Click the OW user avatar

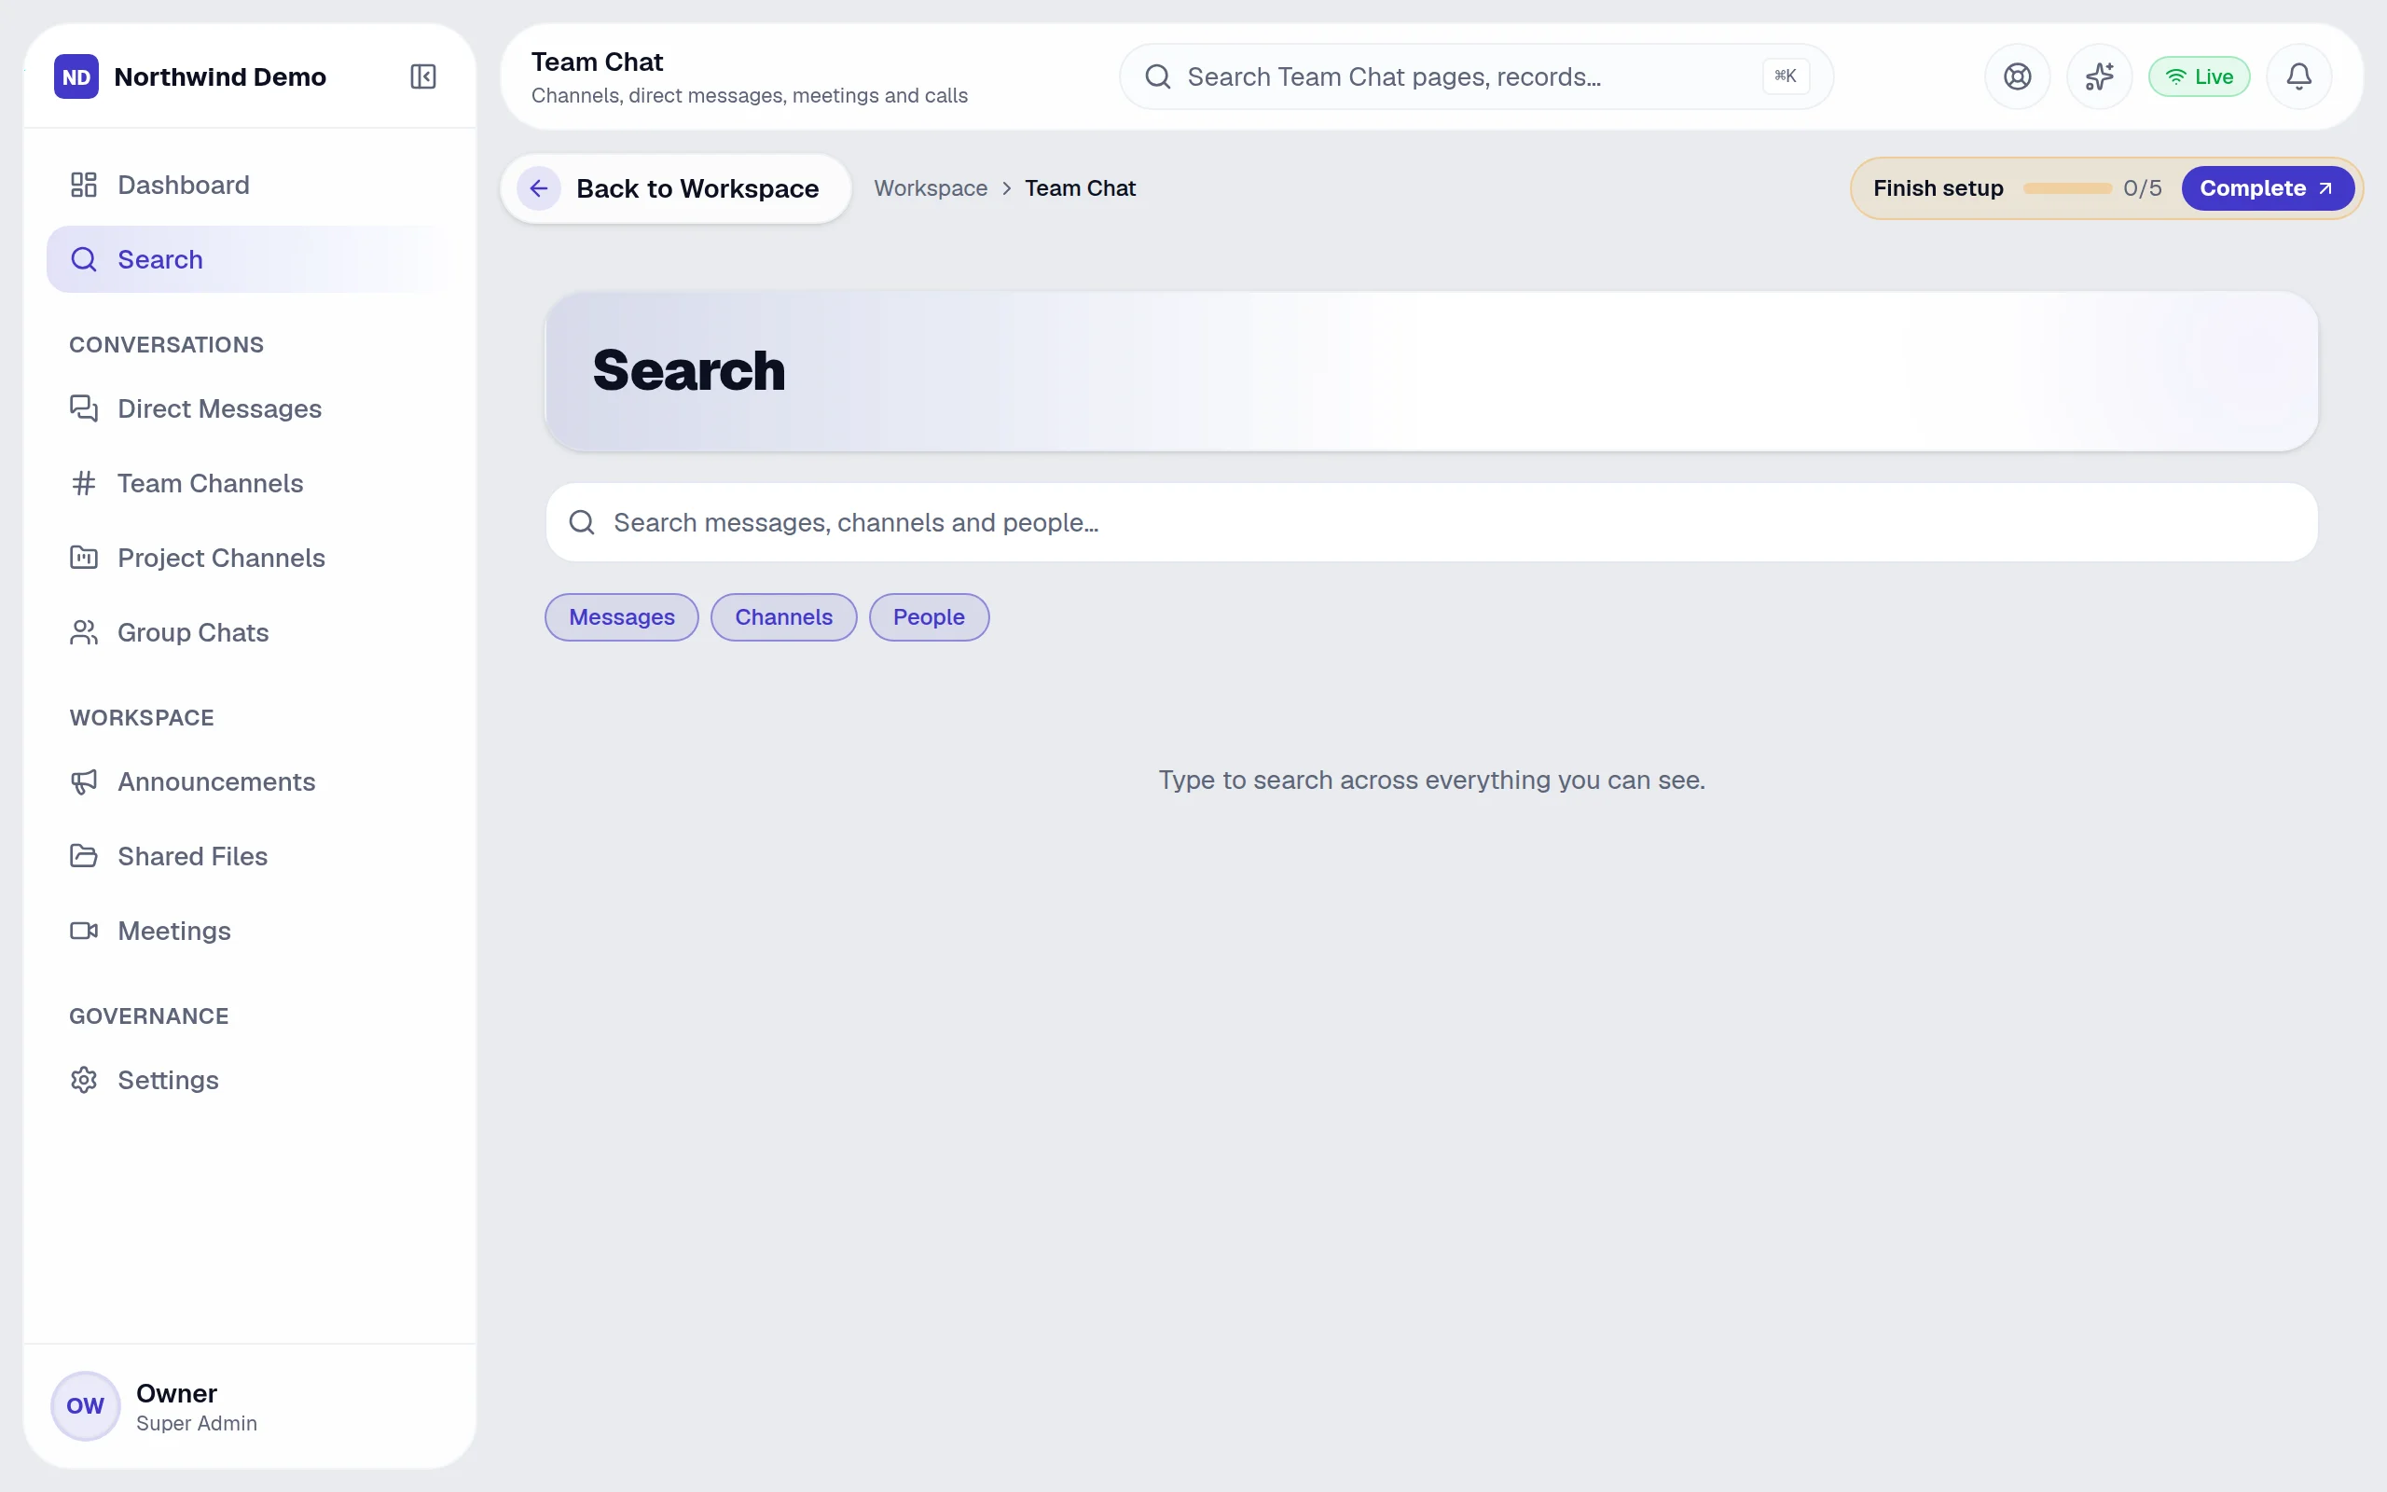pyautogui.click(x=85, y=1405)
